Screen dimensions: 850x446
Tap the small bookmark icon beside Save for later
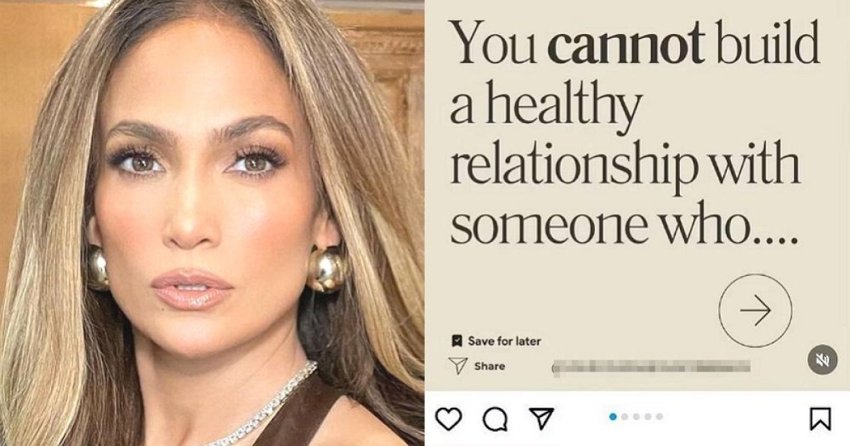click(457, 341)
